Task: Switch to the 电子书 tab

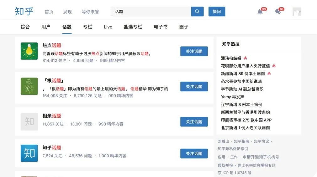Action: tap(161, 27)
